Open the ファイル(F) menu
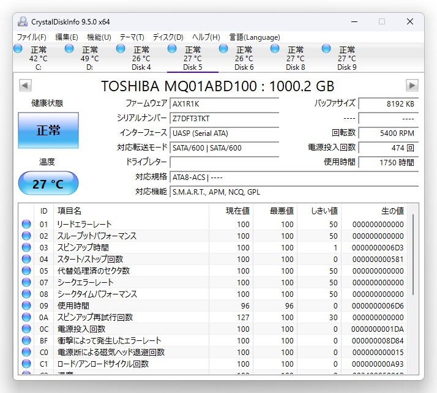The image size is (437, 393). pos(31,37)
